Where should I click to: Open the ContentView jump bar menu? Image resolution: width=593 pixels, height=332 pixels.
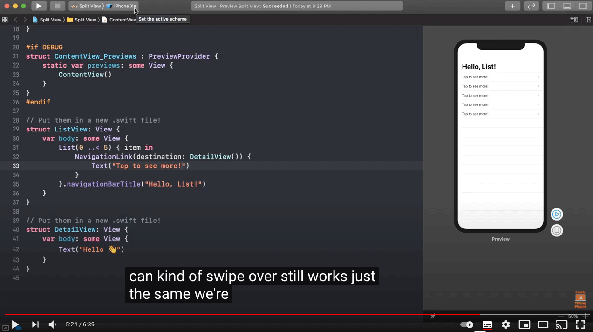[x=123, y=20]
